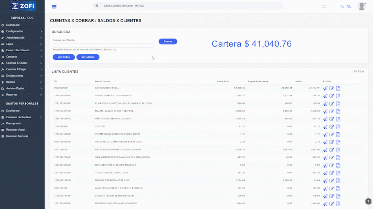Expand the Comp. Electrónicos sidebar menu
Image resolution: width=373 pixels, height=209 pixels.
(x=22, y=50)
